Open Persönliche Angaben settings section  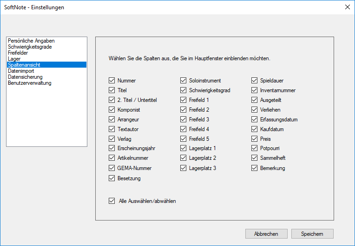coord(31,41)
